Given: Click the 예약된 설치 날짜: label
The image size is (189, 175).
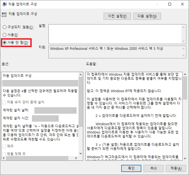Looking at the screenshot, I should click(x=16, y=110).
